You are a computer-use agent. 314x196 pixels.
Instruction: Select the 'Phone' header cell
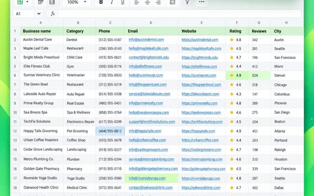[110, 31]
